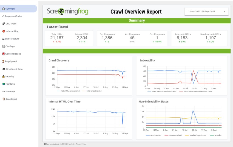Click the 6.9% Indexable URLs change
Image resolution: width=233 pixels, height=147 pixels.
pos(182,42)
